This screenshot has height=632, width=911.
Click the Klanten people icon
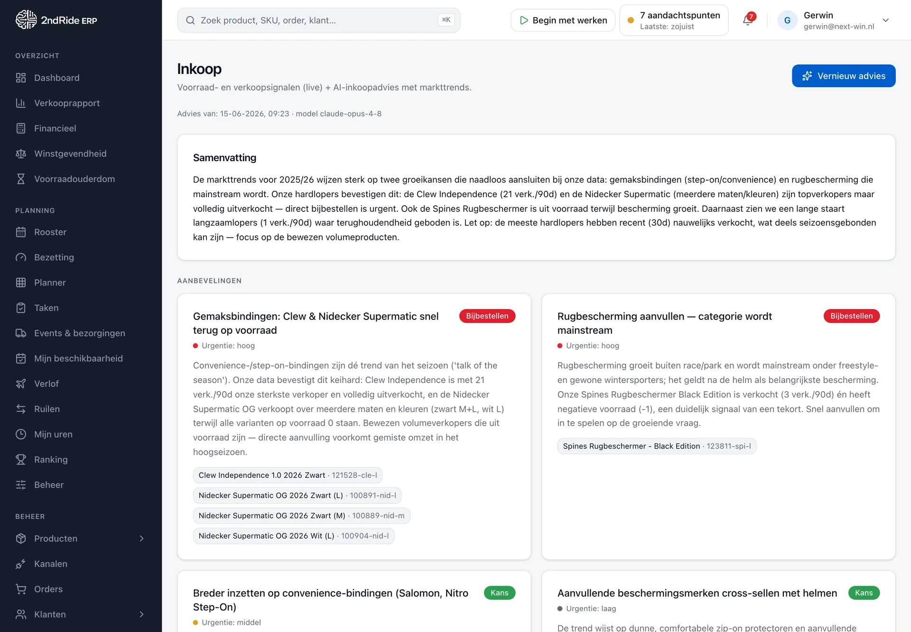pos(21,614)
